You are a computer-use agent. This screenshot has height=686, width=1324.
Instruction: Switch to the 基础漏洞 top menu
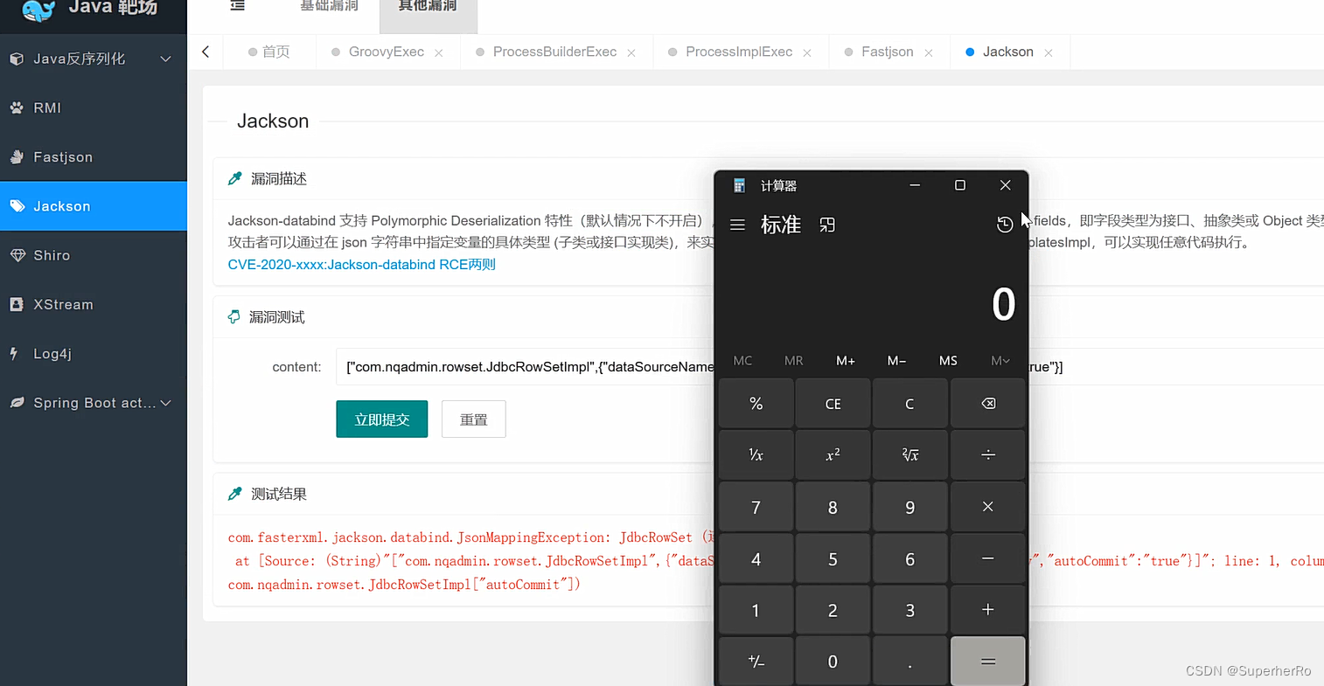329,6
